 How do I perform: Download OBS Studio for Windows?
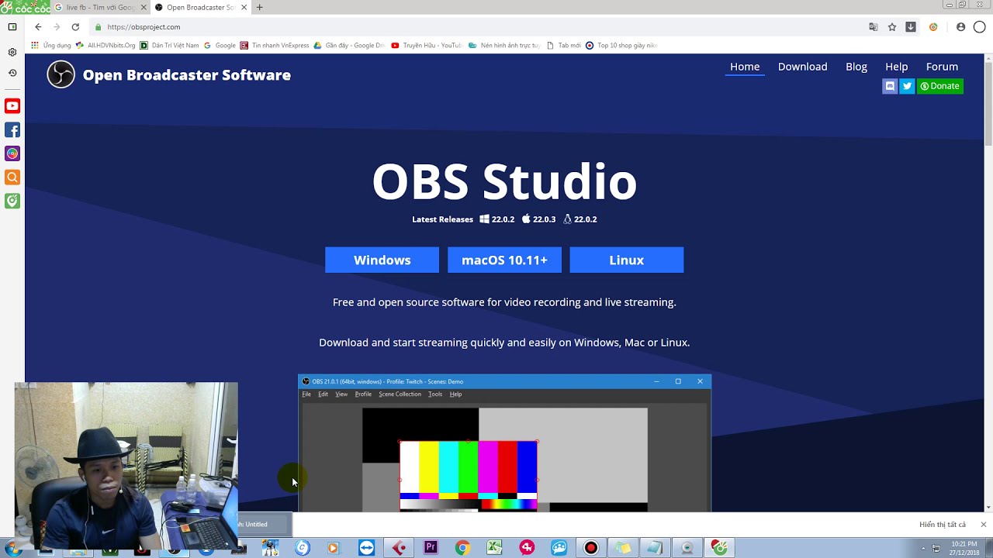click(x=382, y=260)
